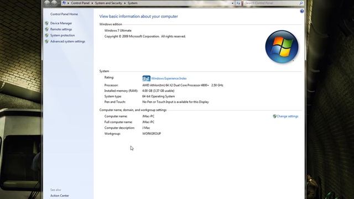
Task: Open Remote settings link
Action: click(61, 29)
